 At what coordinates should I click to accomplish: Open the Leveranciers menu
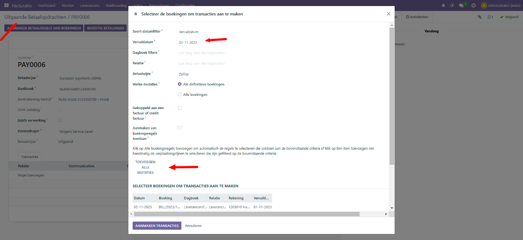[x=89, y=6]
